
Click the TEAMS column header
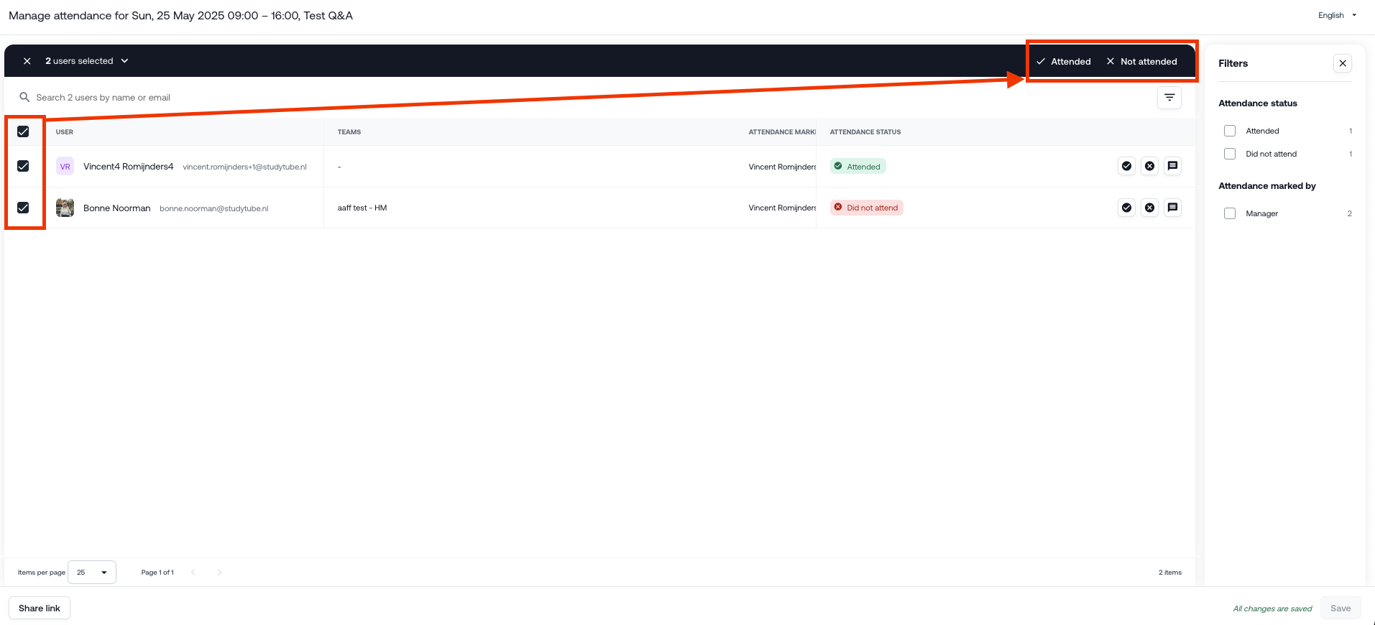tap(349, 132)
